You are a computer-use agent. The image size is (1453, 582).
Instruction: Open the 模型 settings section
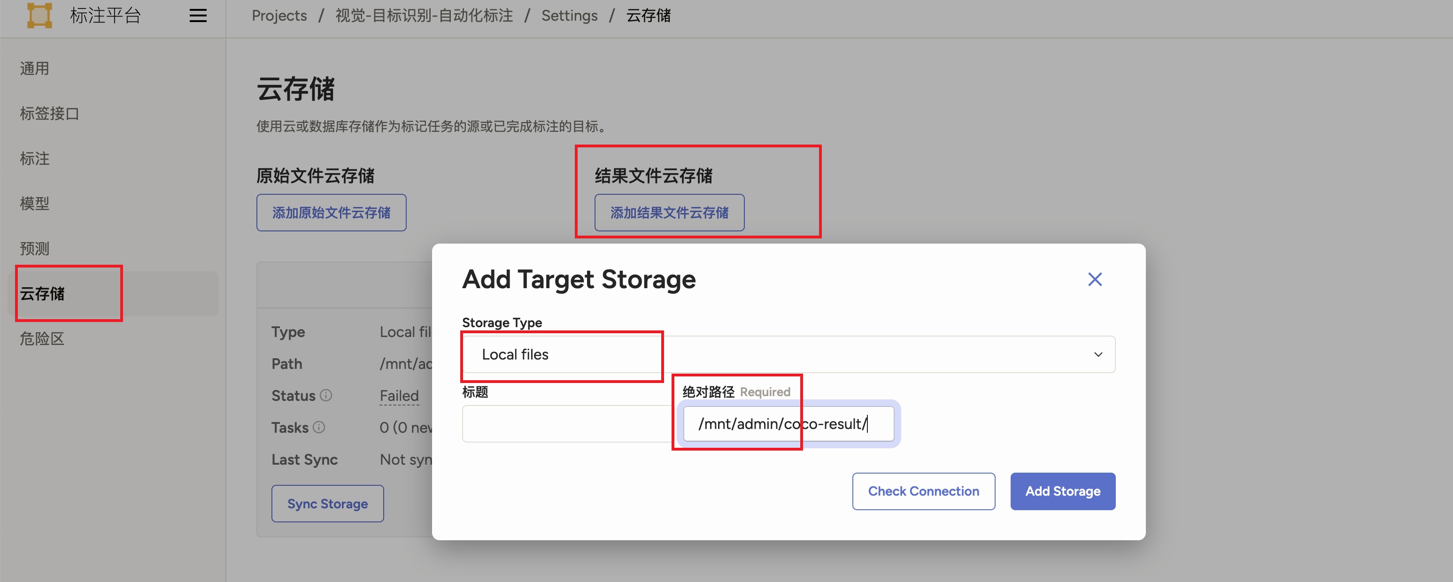[34, 203]
